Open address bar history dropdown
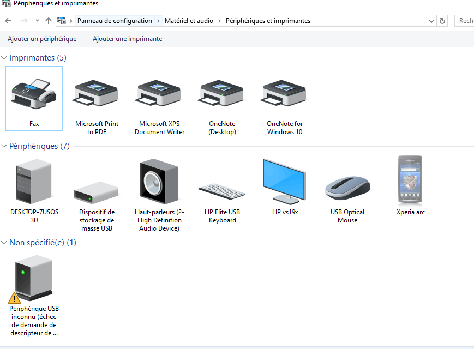This screenshot has width=474, height=349. [431, 21]
